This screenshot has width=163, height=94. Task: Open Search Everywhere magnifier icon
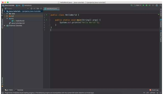click(160, 5)
